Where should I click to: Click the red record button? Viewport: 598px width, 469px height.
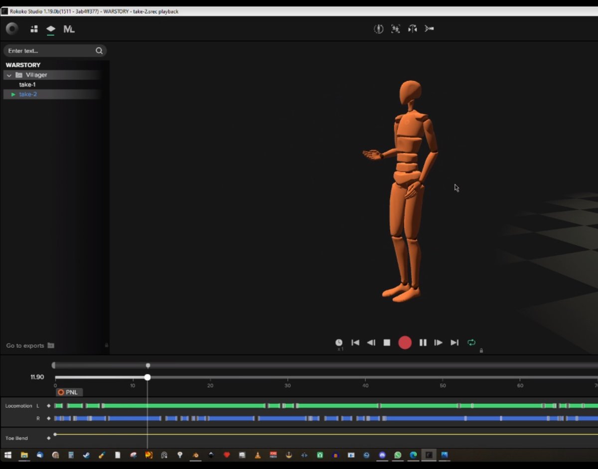coord(405,343)
